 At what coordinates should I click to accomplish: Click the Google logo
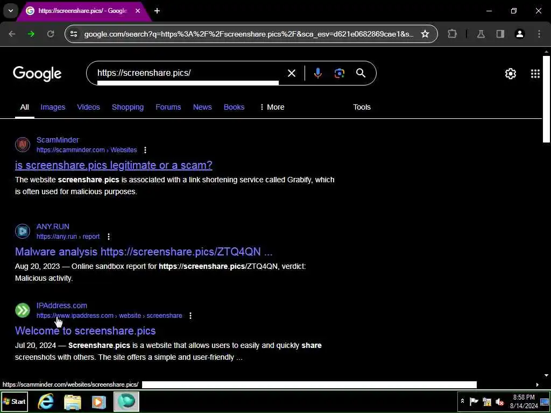click(37, 74)
